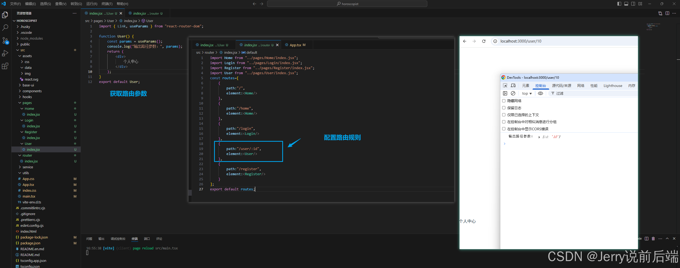680x268 pixels.
Task: Toggle primary sidebar layout icon in title bar
Action: click(619, 4)
